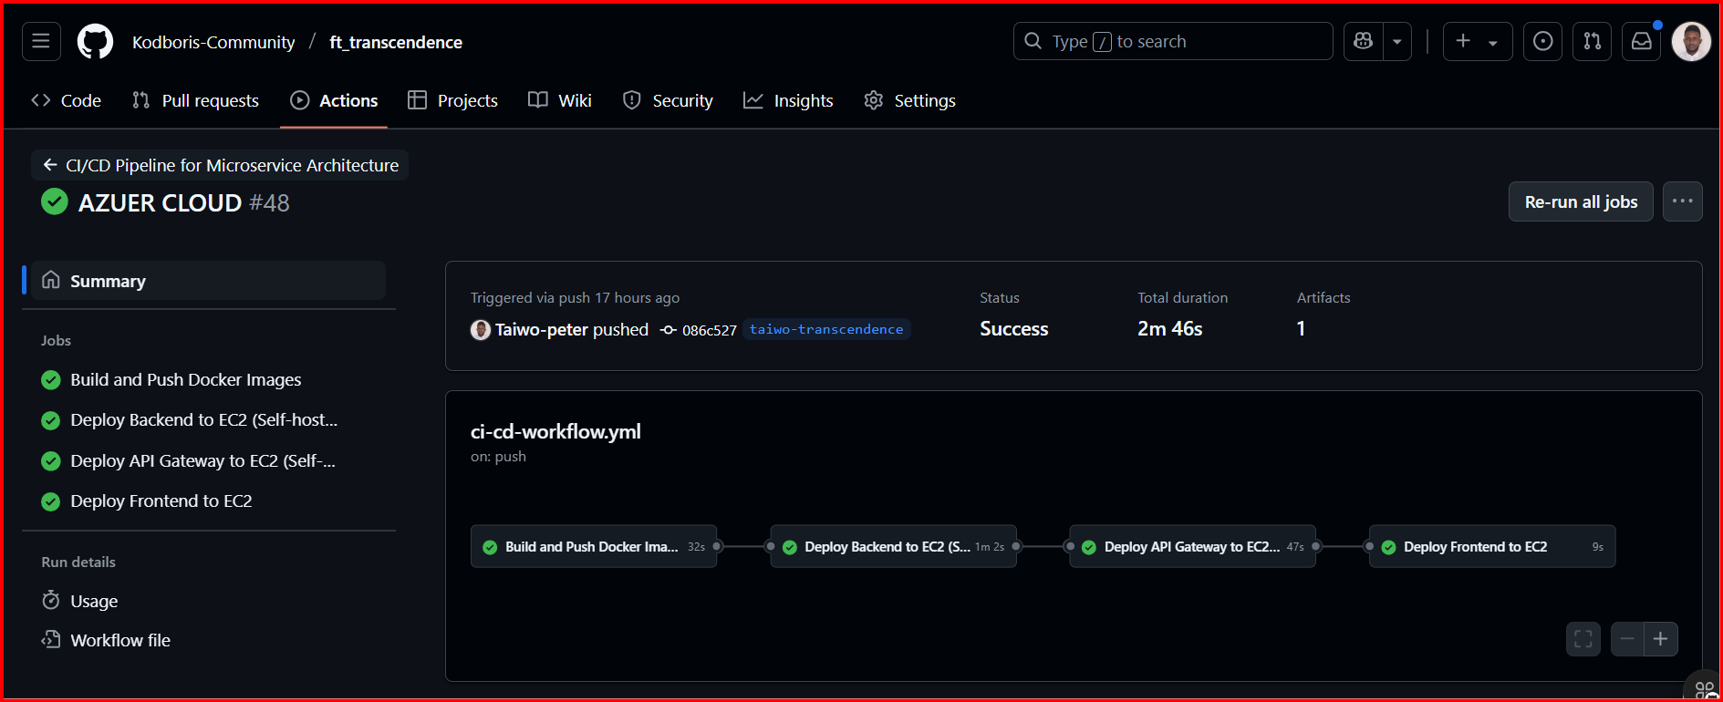Screen dimensions: 1723x702
Task: Select Summary in the sidebar
Action: pyautogui.click(x=208, y=281)
